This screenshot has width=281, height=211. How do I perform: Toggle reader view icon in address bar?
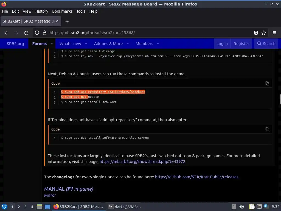tap(256, 33)
